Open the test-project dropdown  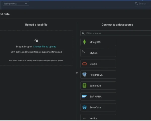tap(16, 4)
